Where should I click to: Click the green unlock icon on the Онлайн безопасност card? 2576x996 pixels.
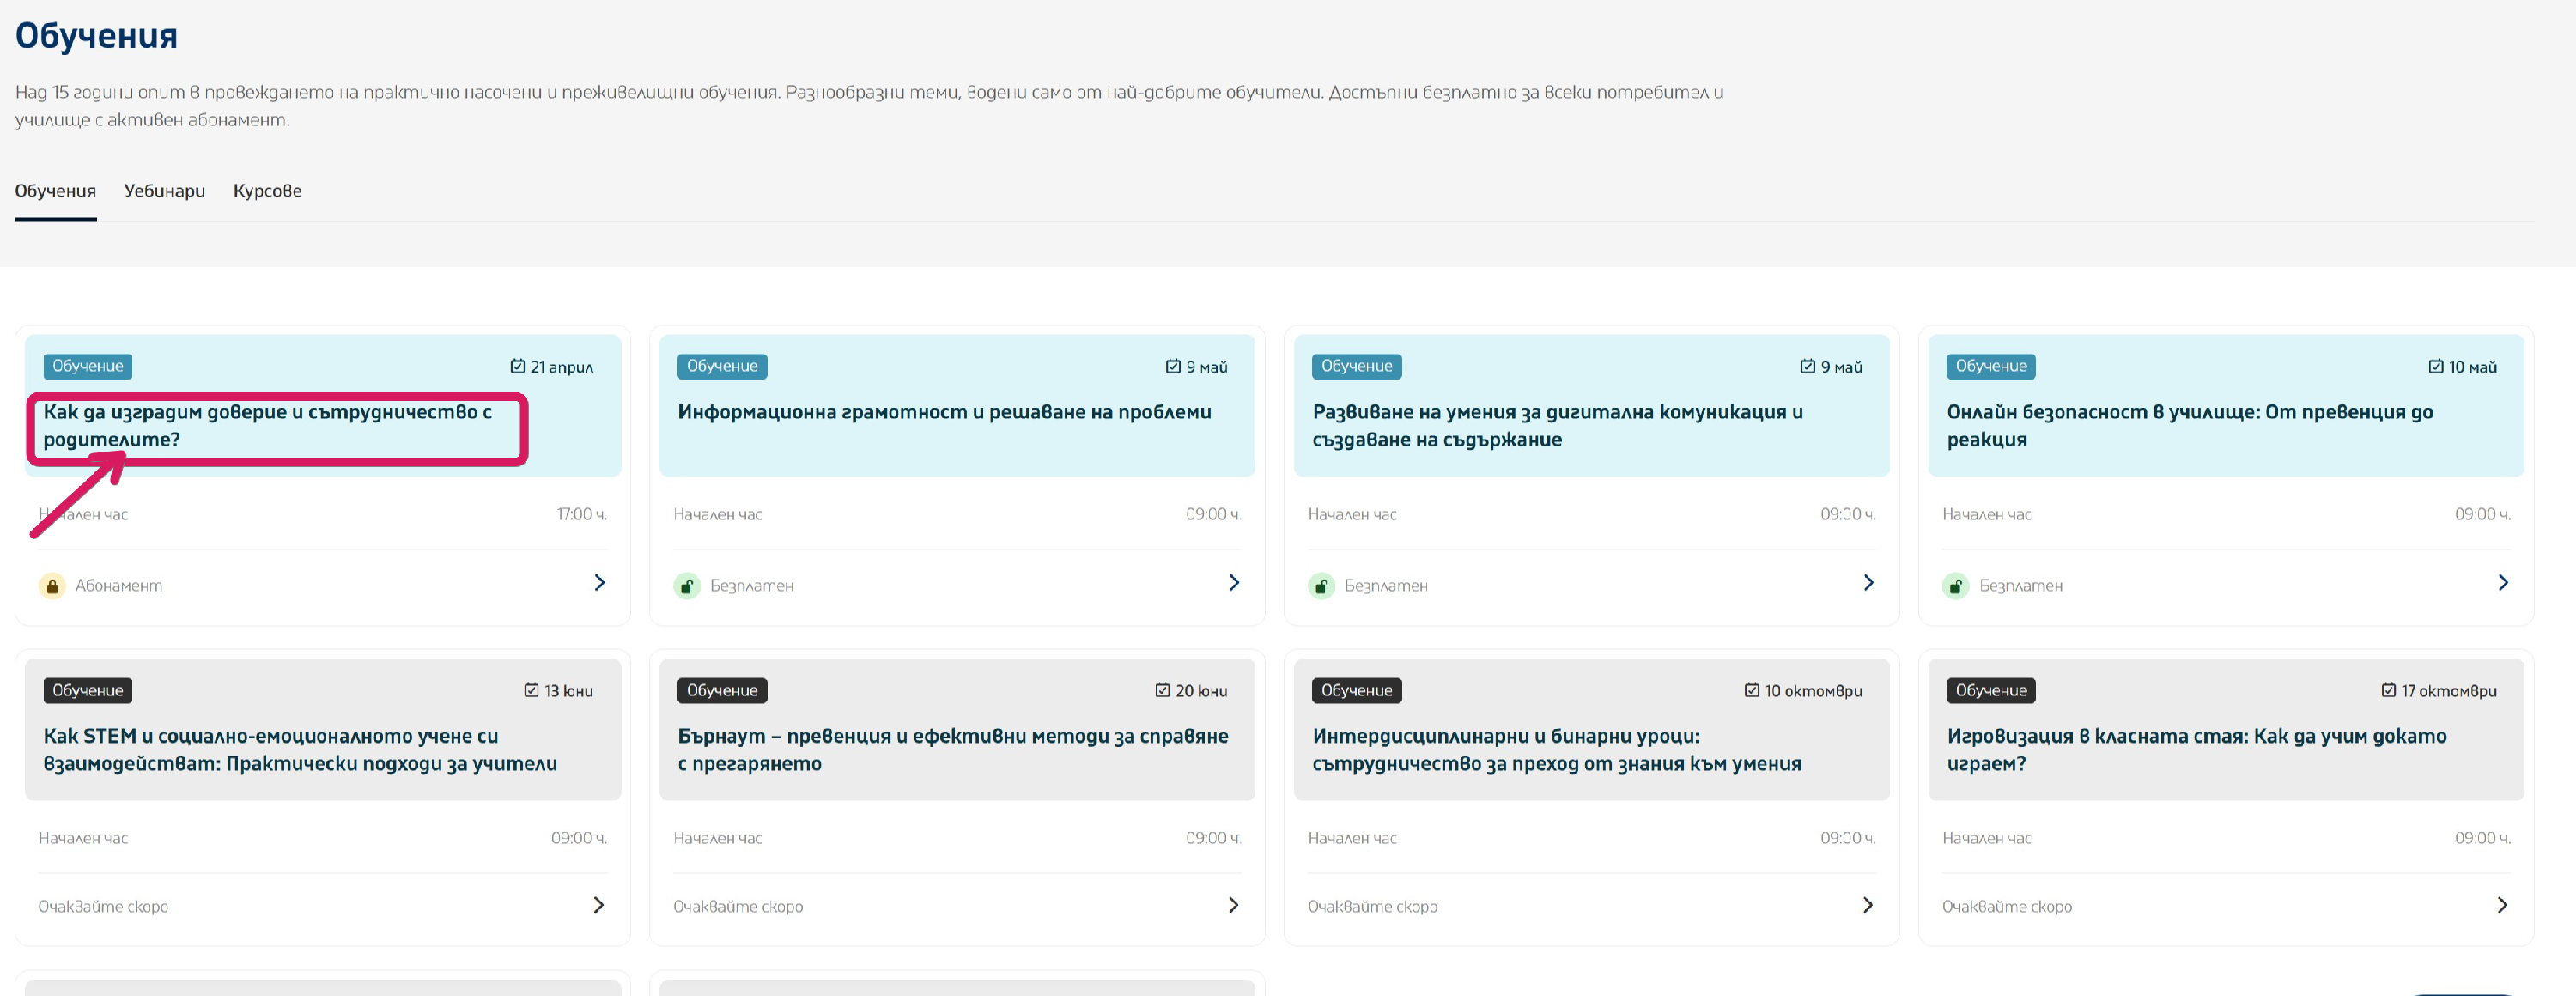pyautogui.click(x=1955, y=586)
